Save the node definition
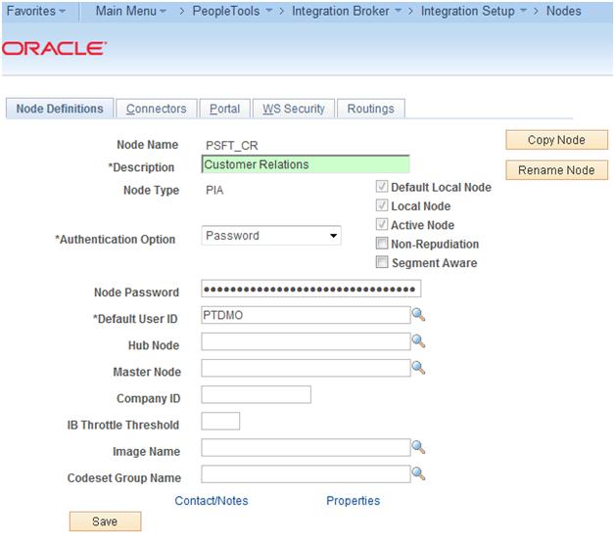Viewport: 615px width, 539px height. [x=105, y=521]
